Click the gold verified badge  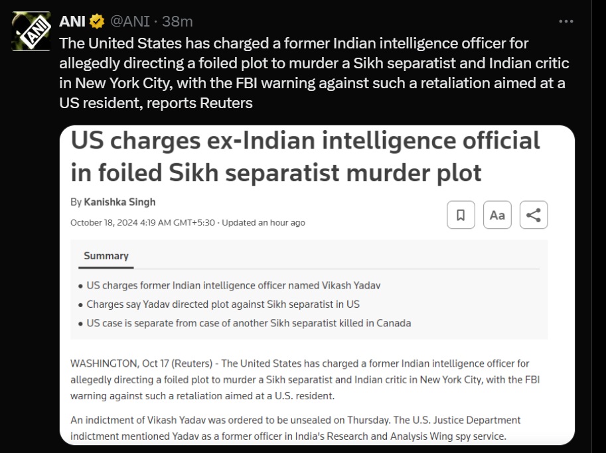(x=97, y=22)
